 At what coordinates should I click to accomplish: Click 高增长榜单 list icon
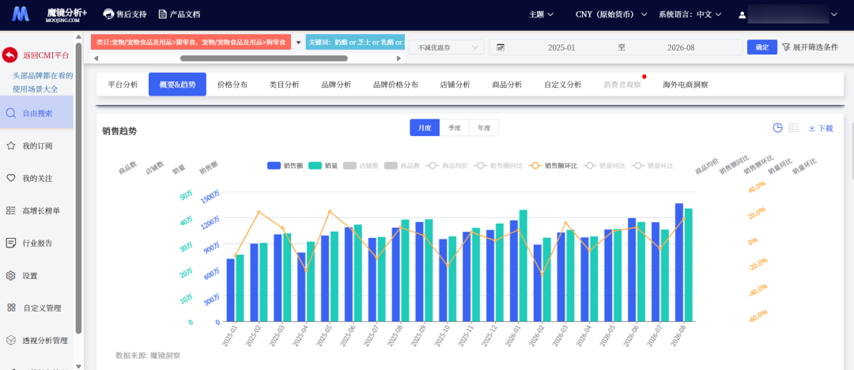tap(10, 210)
